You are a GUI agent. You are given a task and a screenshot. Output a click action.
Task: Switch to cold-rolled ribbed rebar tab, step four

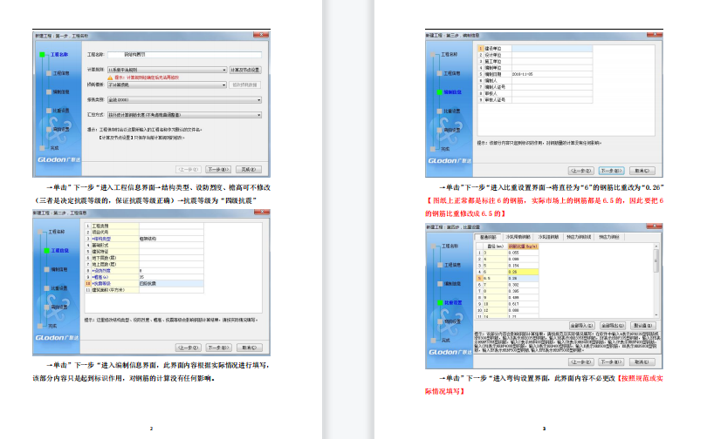[x=518, y=237]
